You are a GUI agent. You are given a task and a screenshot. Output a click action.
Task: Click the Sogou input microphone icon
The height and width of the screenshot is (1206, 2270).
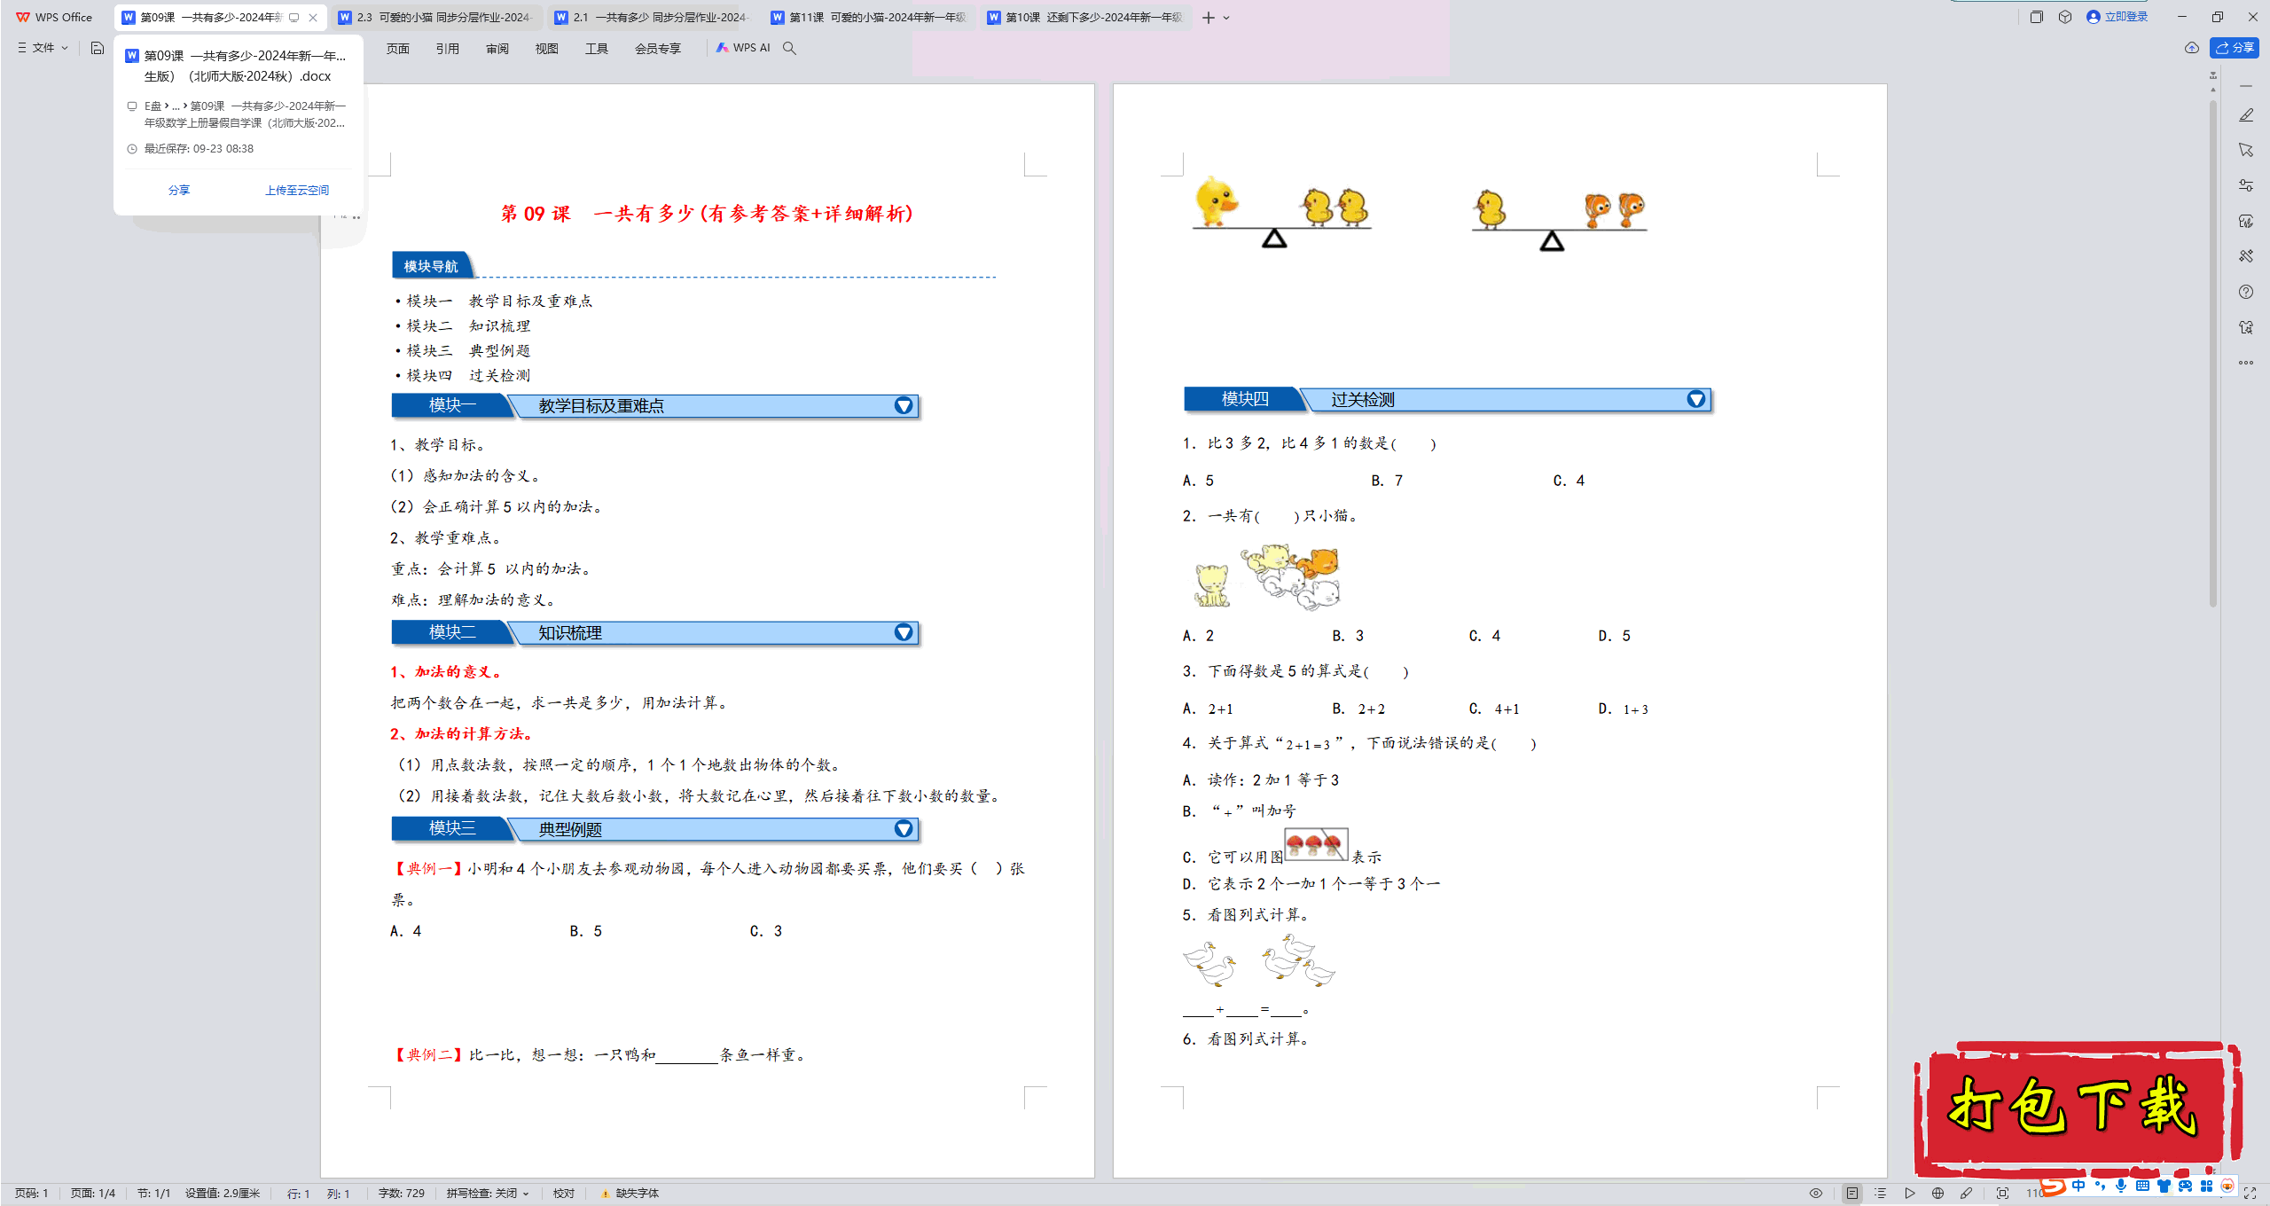pos(2120,1186)
